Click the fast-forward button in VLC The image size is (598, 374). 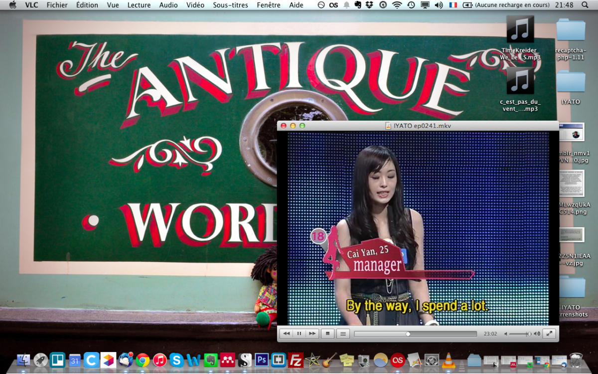(312, 334)
